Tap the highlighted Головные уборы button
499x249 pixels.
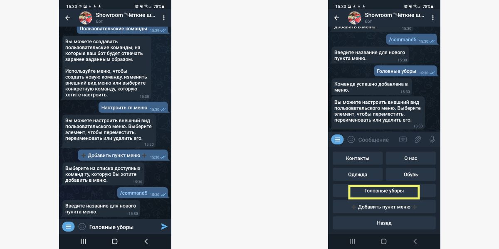coord(384,191)
